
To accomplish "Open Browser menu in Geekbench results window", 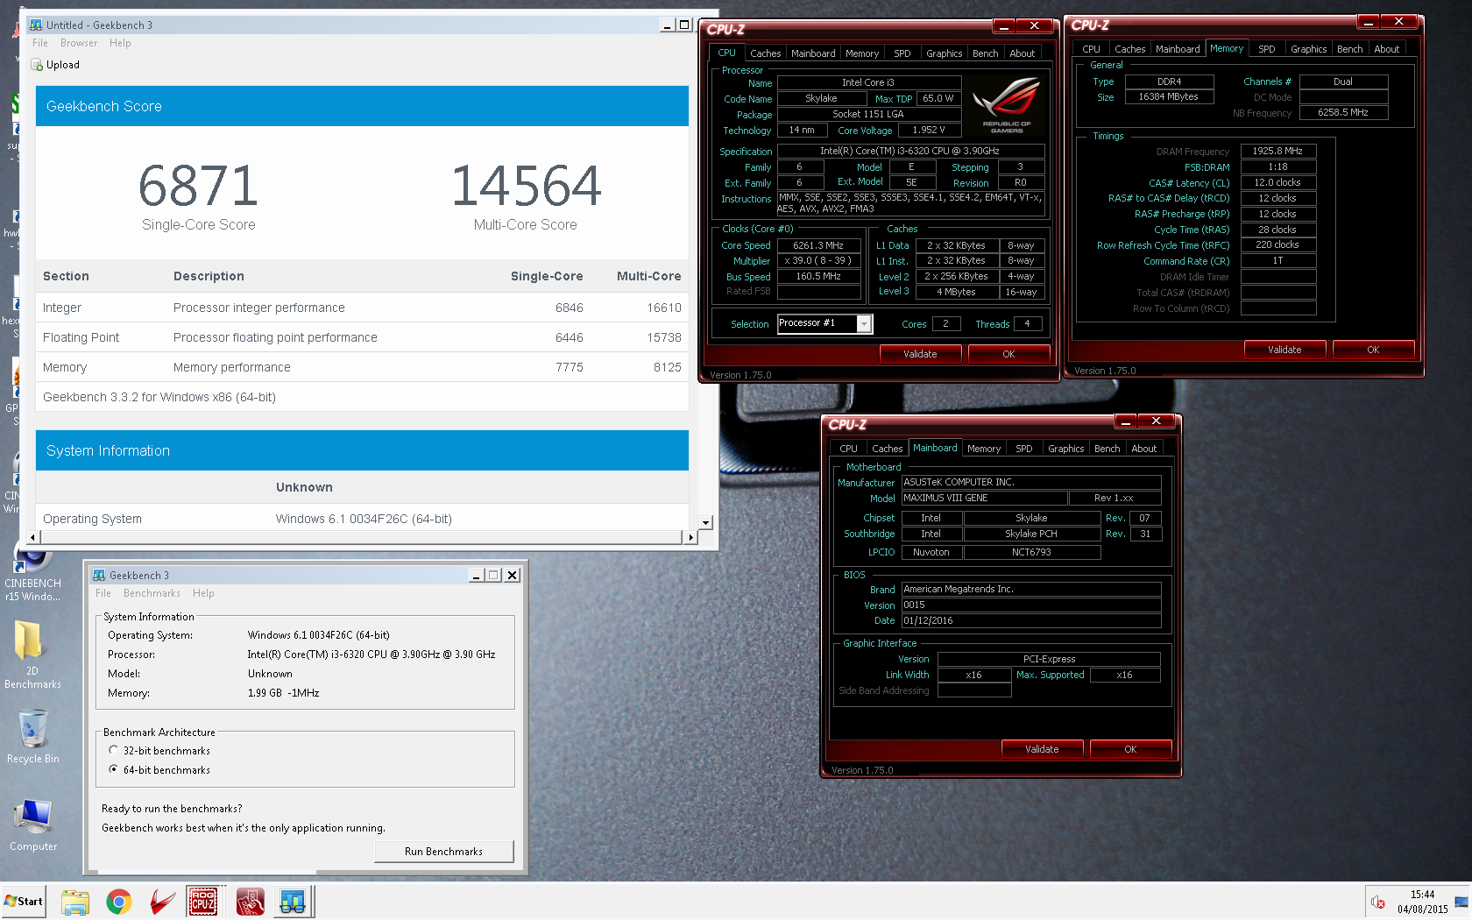I will click(79, 43).
